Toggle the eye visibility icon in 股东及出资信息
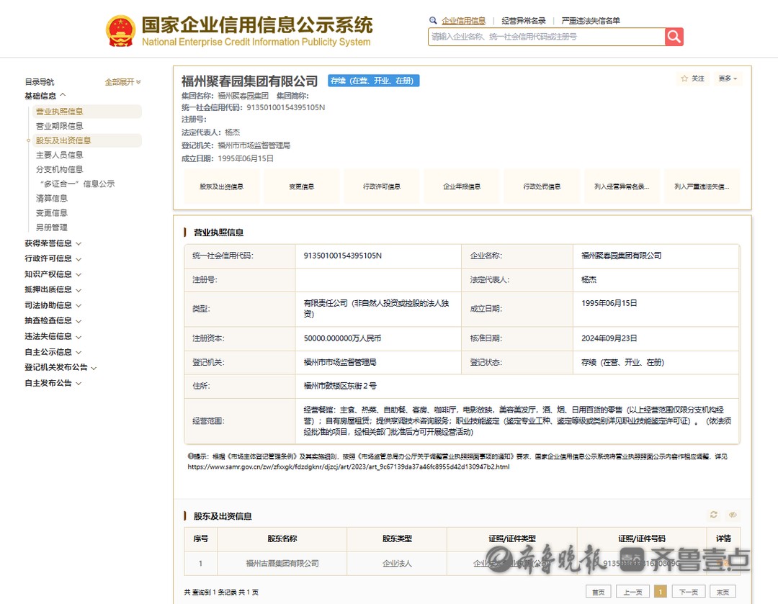Viewport: 778px width, 604px height. [733, 515]
